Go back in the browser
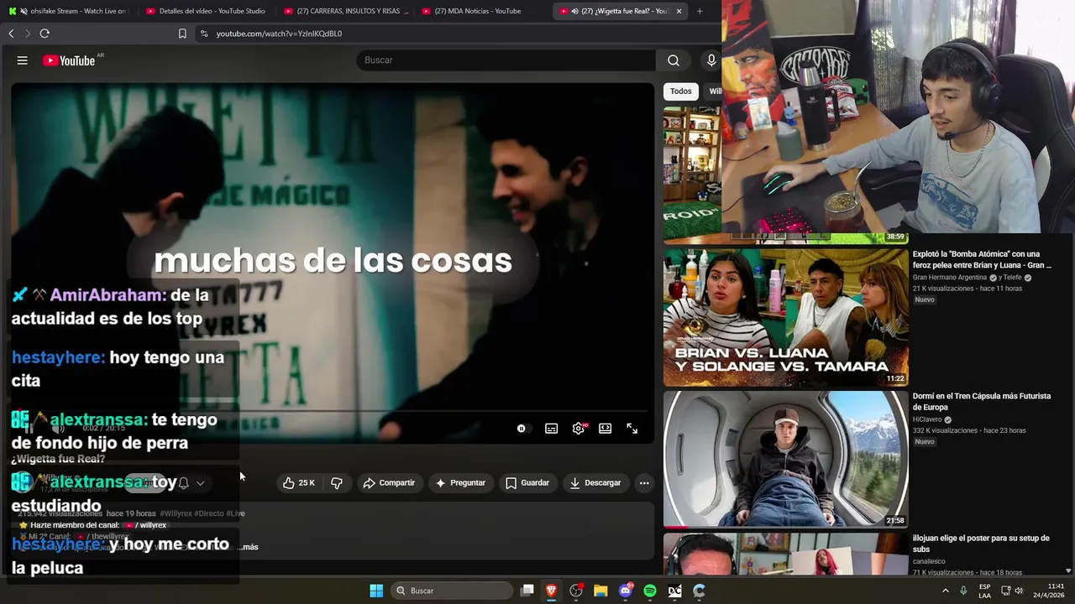Image resolution: width=1075 pixels, height=604 pixels. (x=11, y=34)
